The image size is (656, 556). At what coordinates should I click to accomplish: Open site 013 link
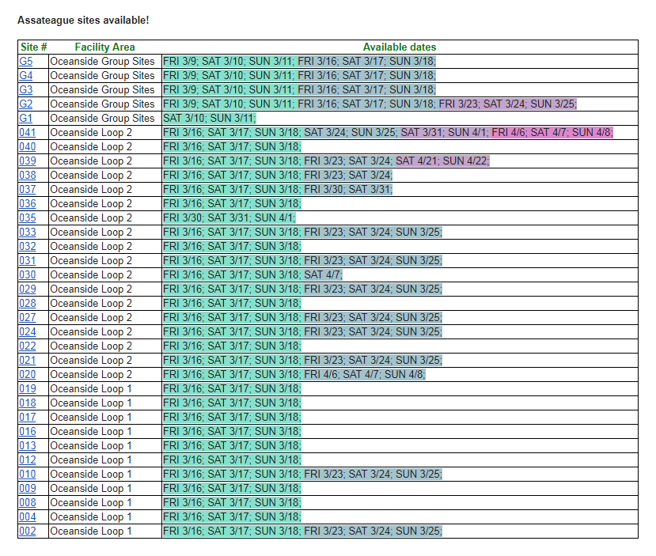coord(27,445)
